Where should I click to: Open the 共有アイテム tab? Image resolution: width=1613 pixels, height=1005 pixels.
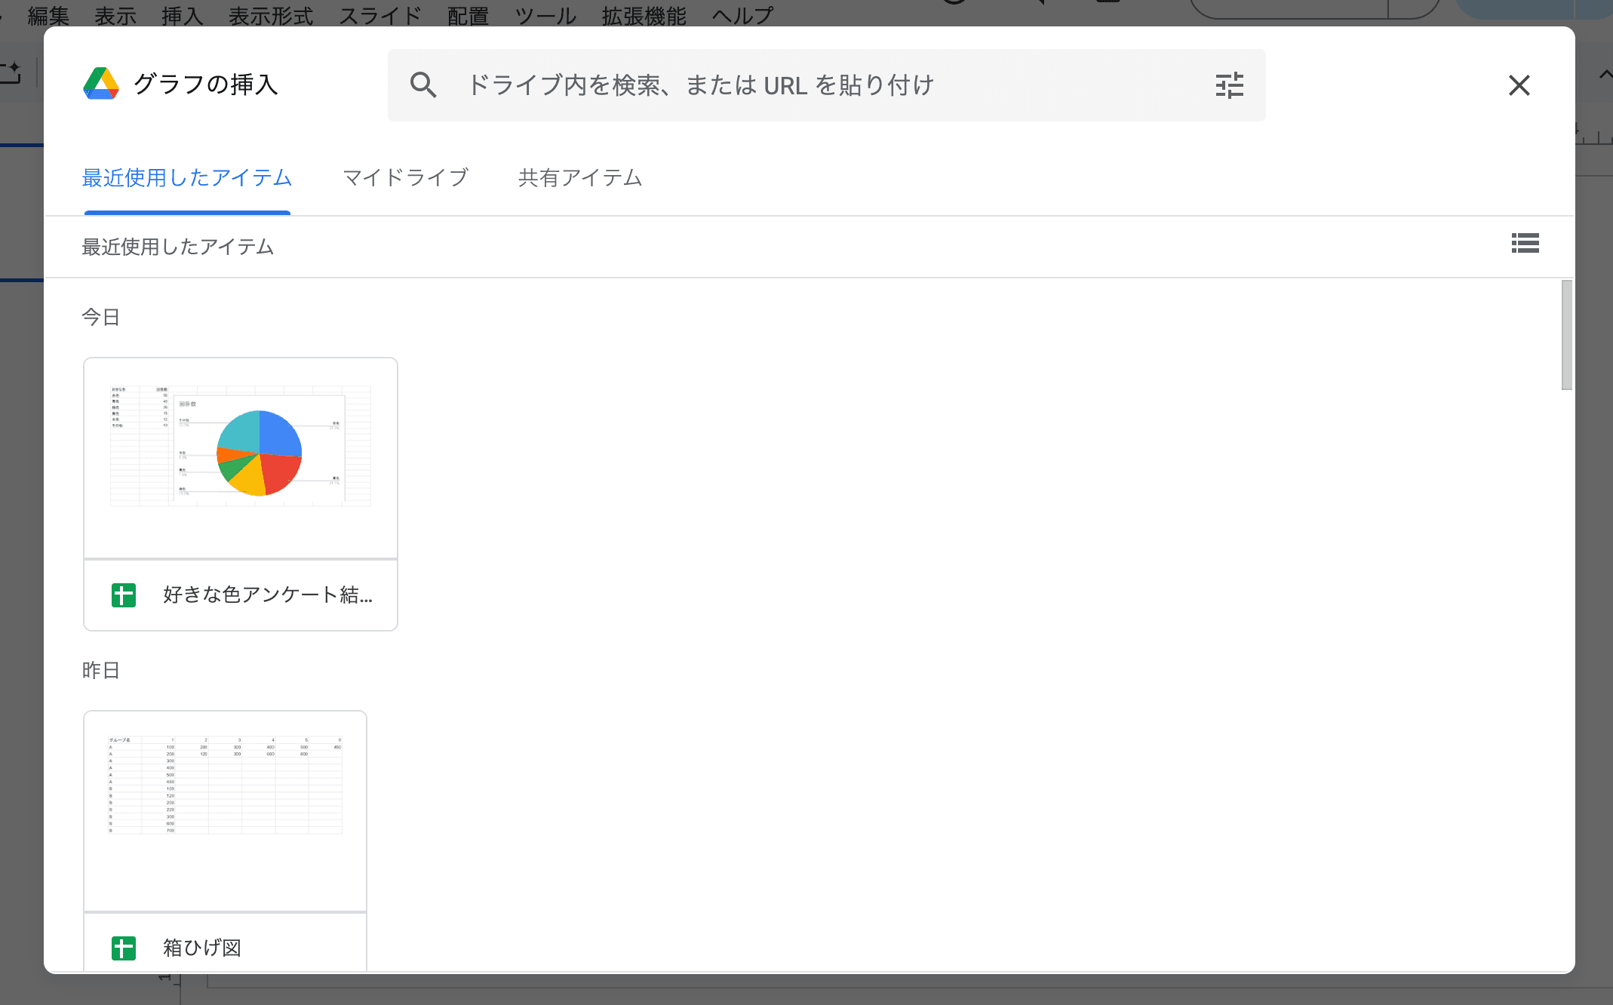tap(579, 178)
